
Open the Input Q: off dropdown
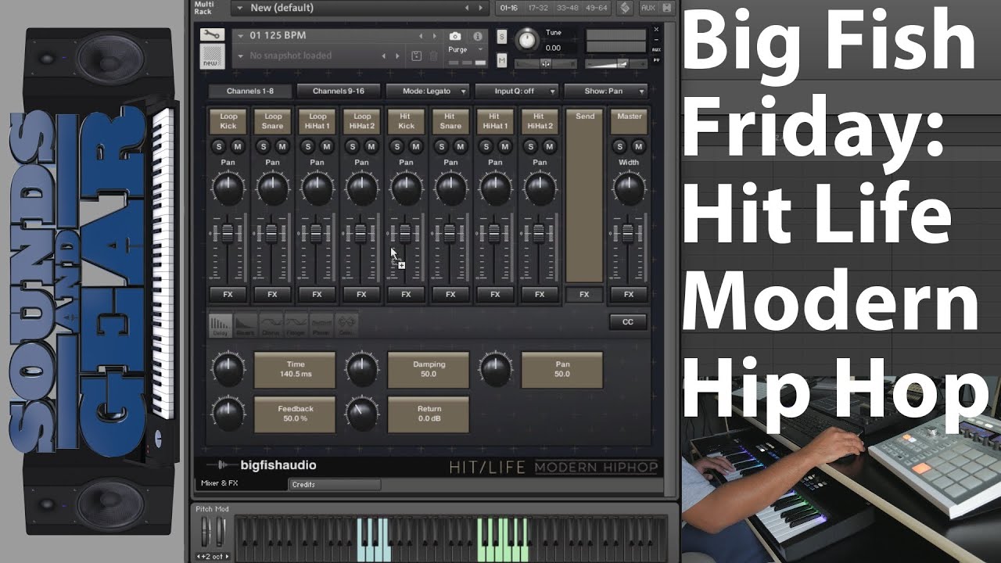516,91
